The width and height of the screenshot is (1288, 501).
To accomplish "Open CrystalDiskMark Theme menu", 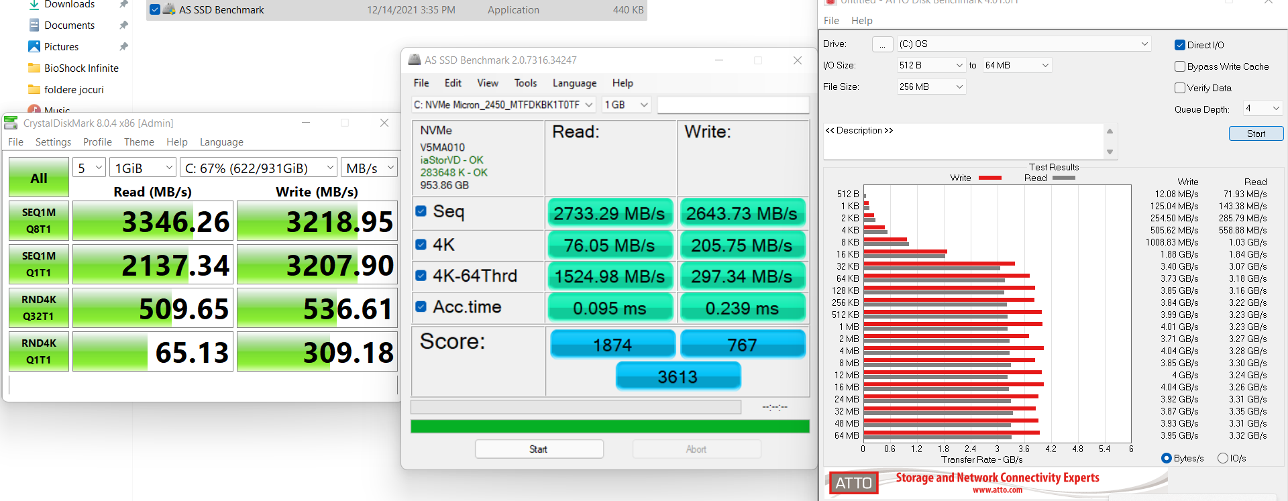I will pyautogui.click(x=139, y=142).
